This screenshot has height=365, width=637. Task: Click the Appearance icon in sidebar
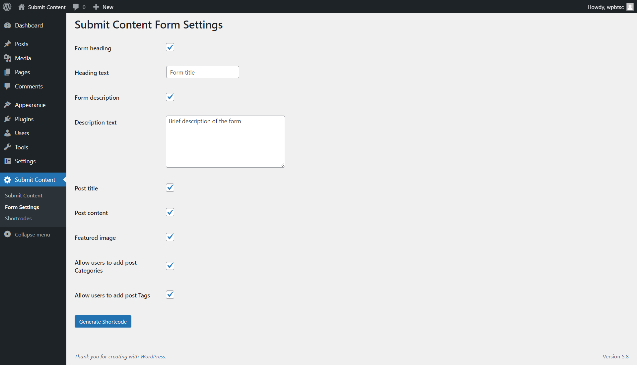(7, 104)
